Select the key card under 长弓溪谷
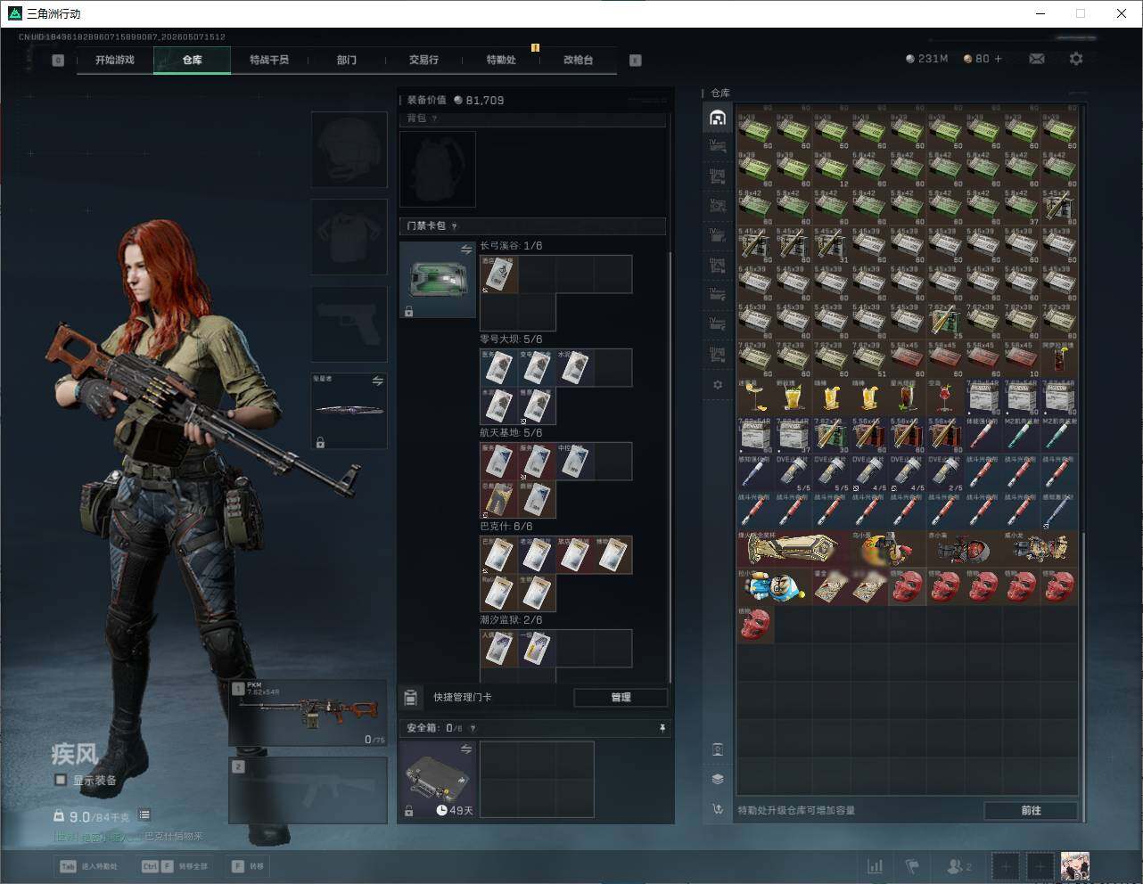 (499, 274)
